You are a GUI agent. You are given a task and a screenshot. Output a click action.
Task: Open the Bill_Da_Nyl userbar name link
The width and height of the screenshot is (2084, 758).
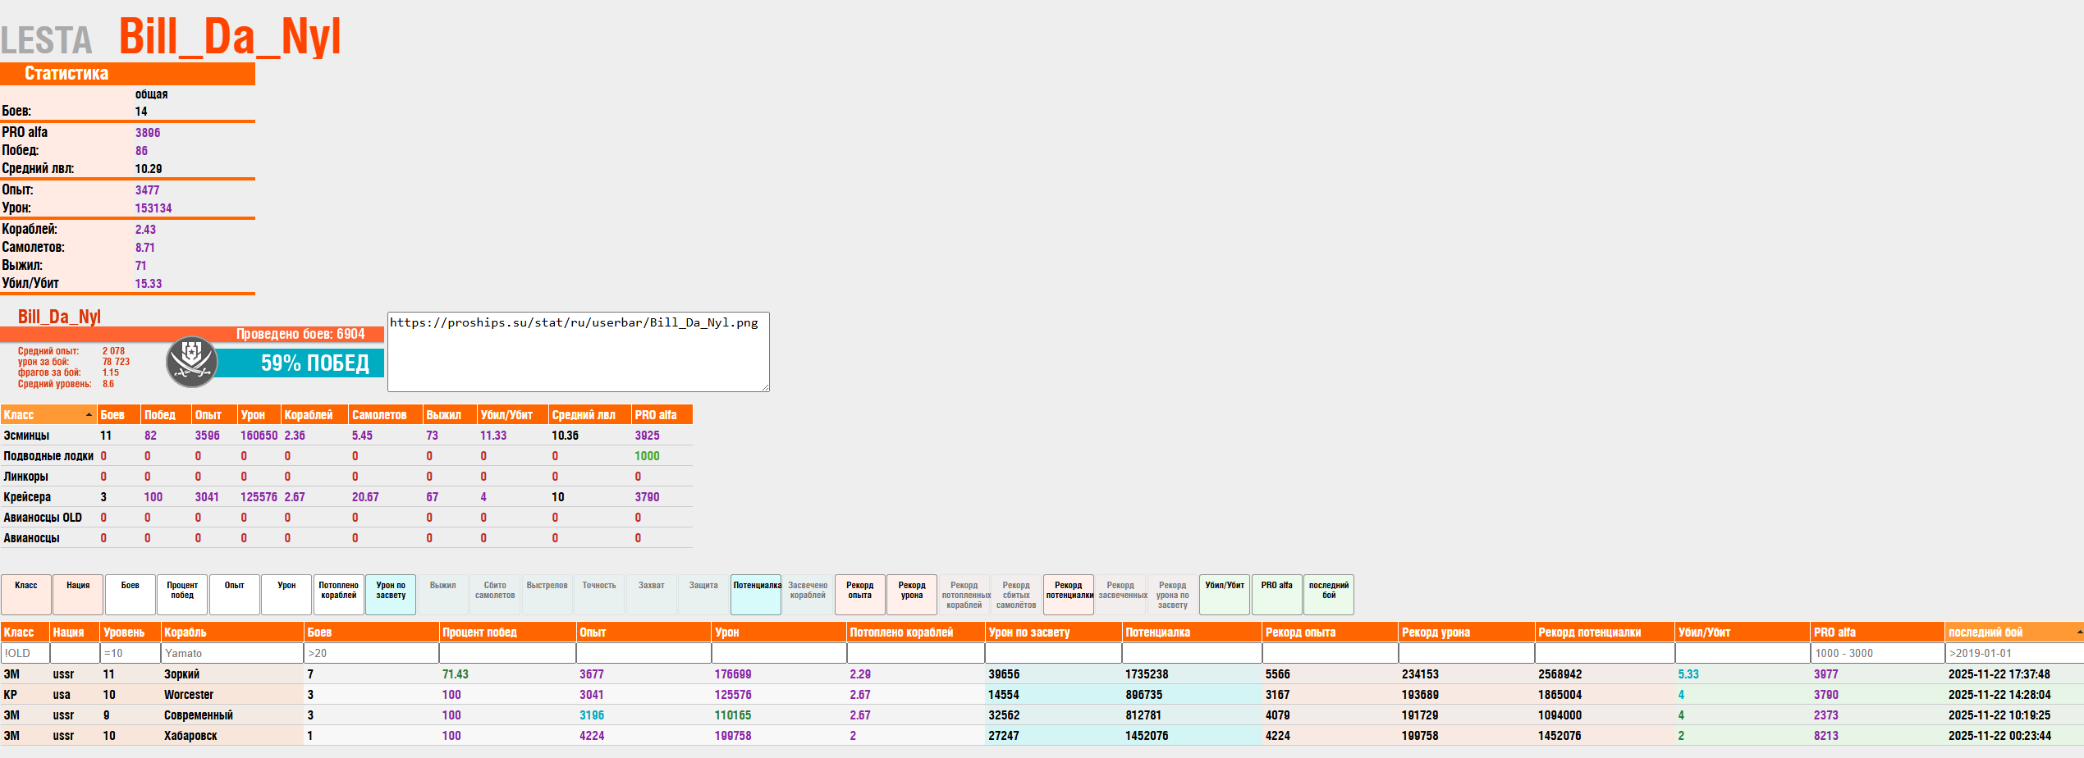tap(59, 317)
